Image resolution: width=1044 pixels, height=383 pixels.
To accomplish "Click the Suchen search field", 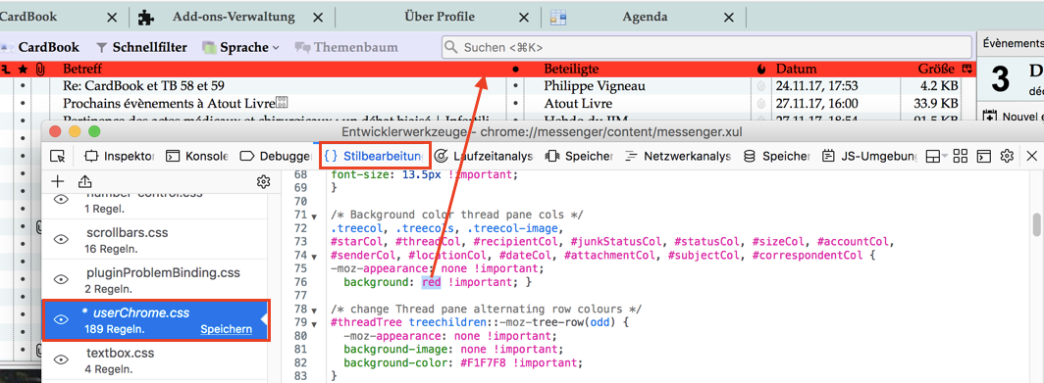I will pyautogui.click(x=705, y=47).
